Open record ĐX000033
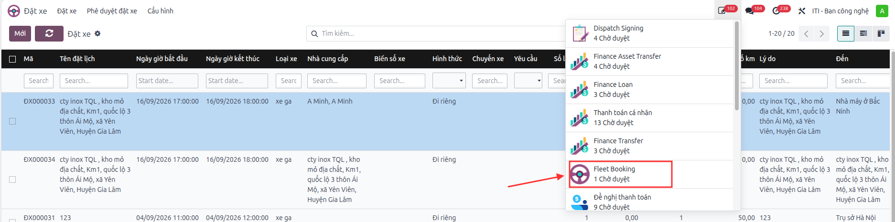This screenshot has height=222, width=895. 40,101
